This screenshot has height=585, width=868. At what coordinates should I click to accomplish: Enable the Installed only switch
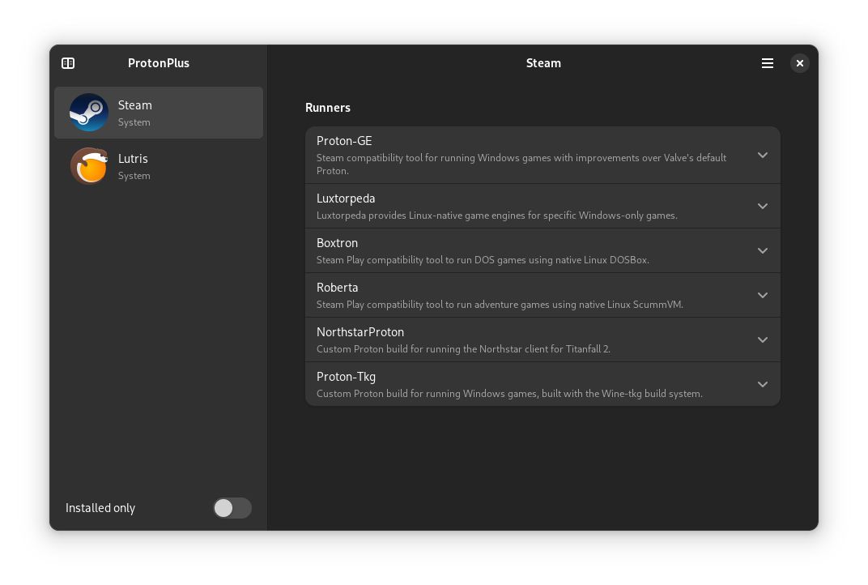(232, 508)
